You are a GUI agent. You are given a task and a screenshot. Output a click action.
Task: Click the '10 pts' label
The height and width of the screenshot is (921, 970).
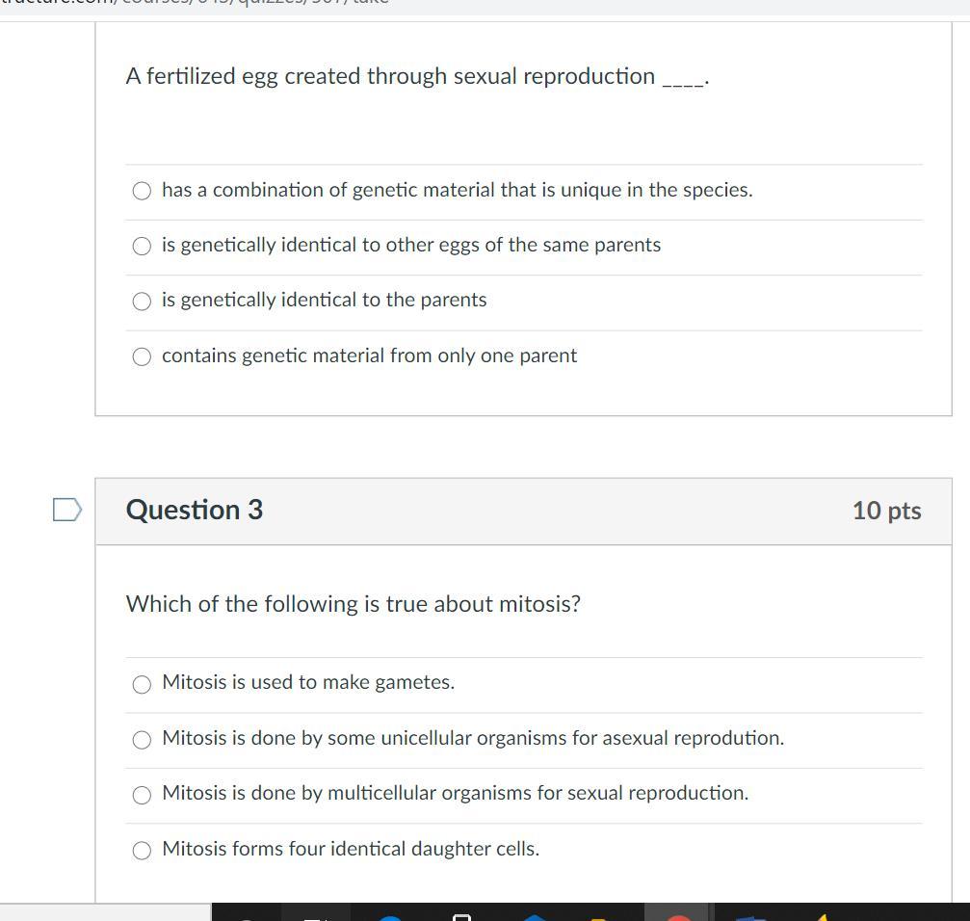click(x=886, y=511)
